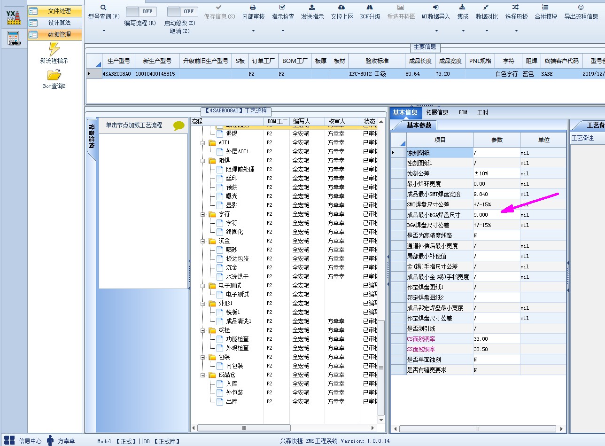Click the 内部审核 printer icon
The image size is (605, 446).
coord(253,8)
